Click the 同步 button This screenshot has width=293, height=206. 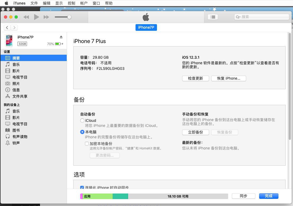click(x=244, y=196)
